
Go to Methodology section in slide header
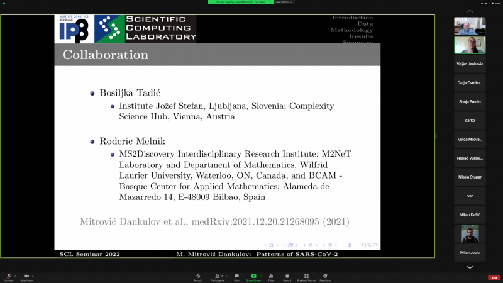click(x=351, y=30)
